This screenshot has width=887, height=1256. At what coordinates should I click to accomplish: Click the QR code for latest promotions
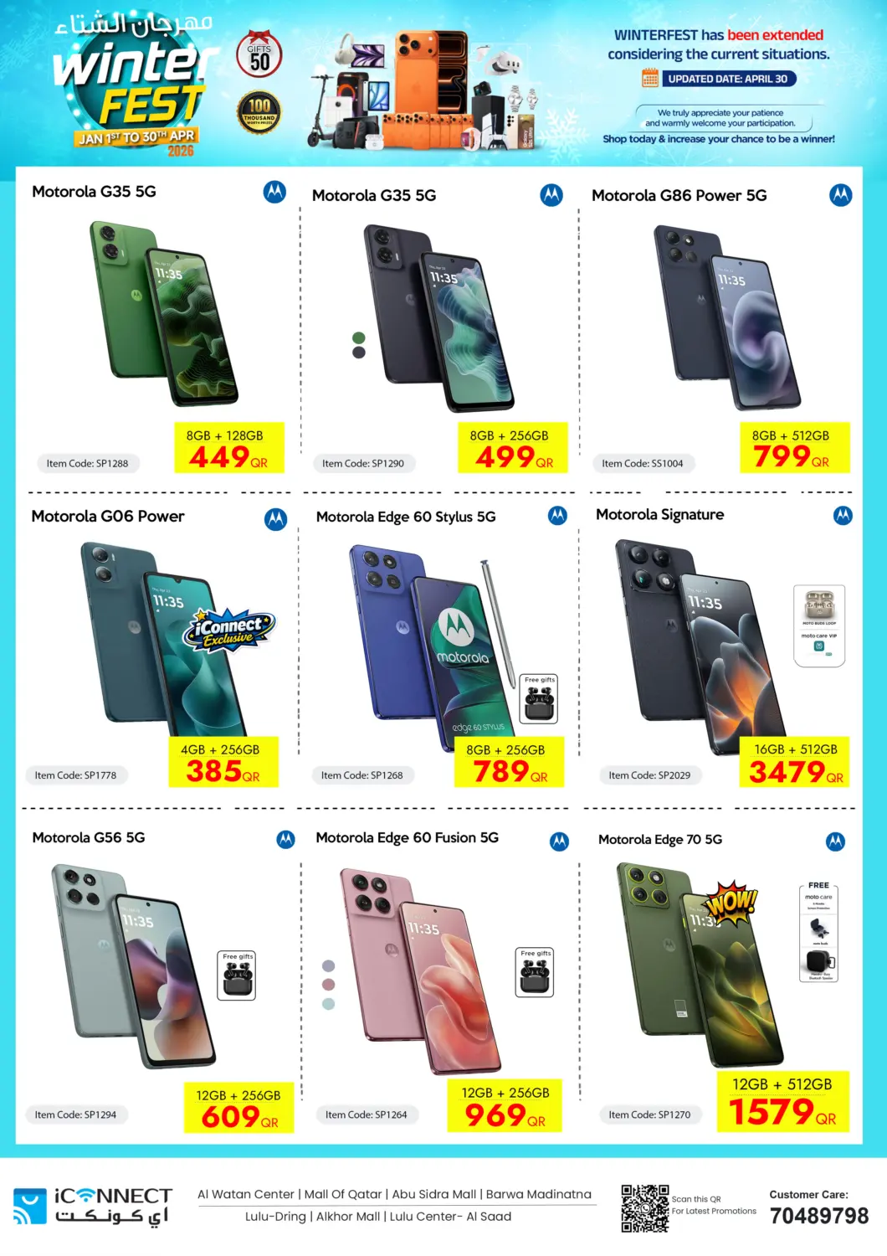(644, 1208)
